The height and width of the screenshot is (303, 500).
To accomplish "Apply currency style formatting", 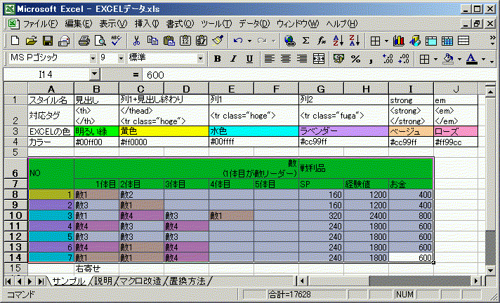I will [338, 59].
